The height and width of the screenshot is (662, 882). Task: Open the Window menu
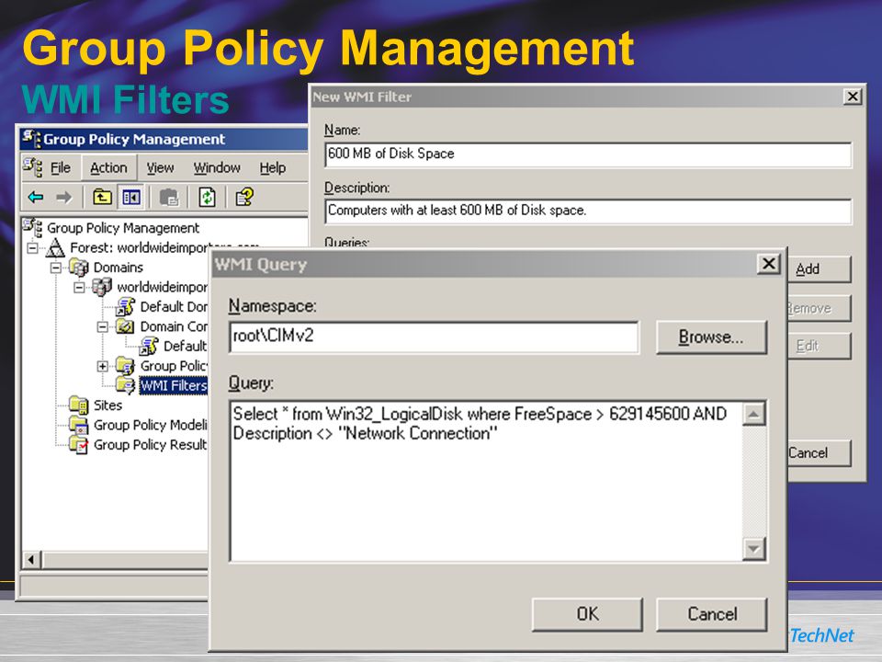click(217, 167)
